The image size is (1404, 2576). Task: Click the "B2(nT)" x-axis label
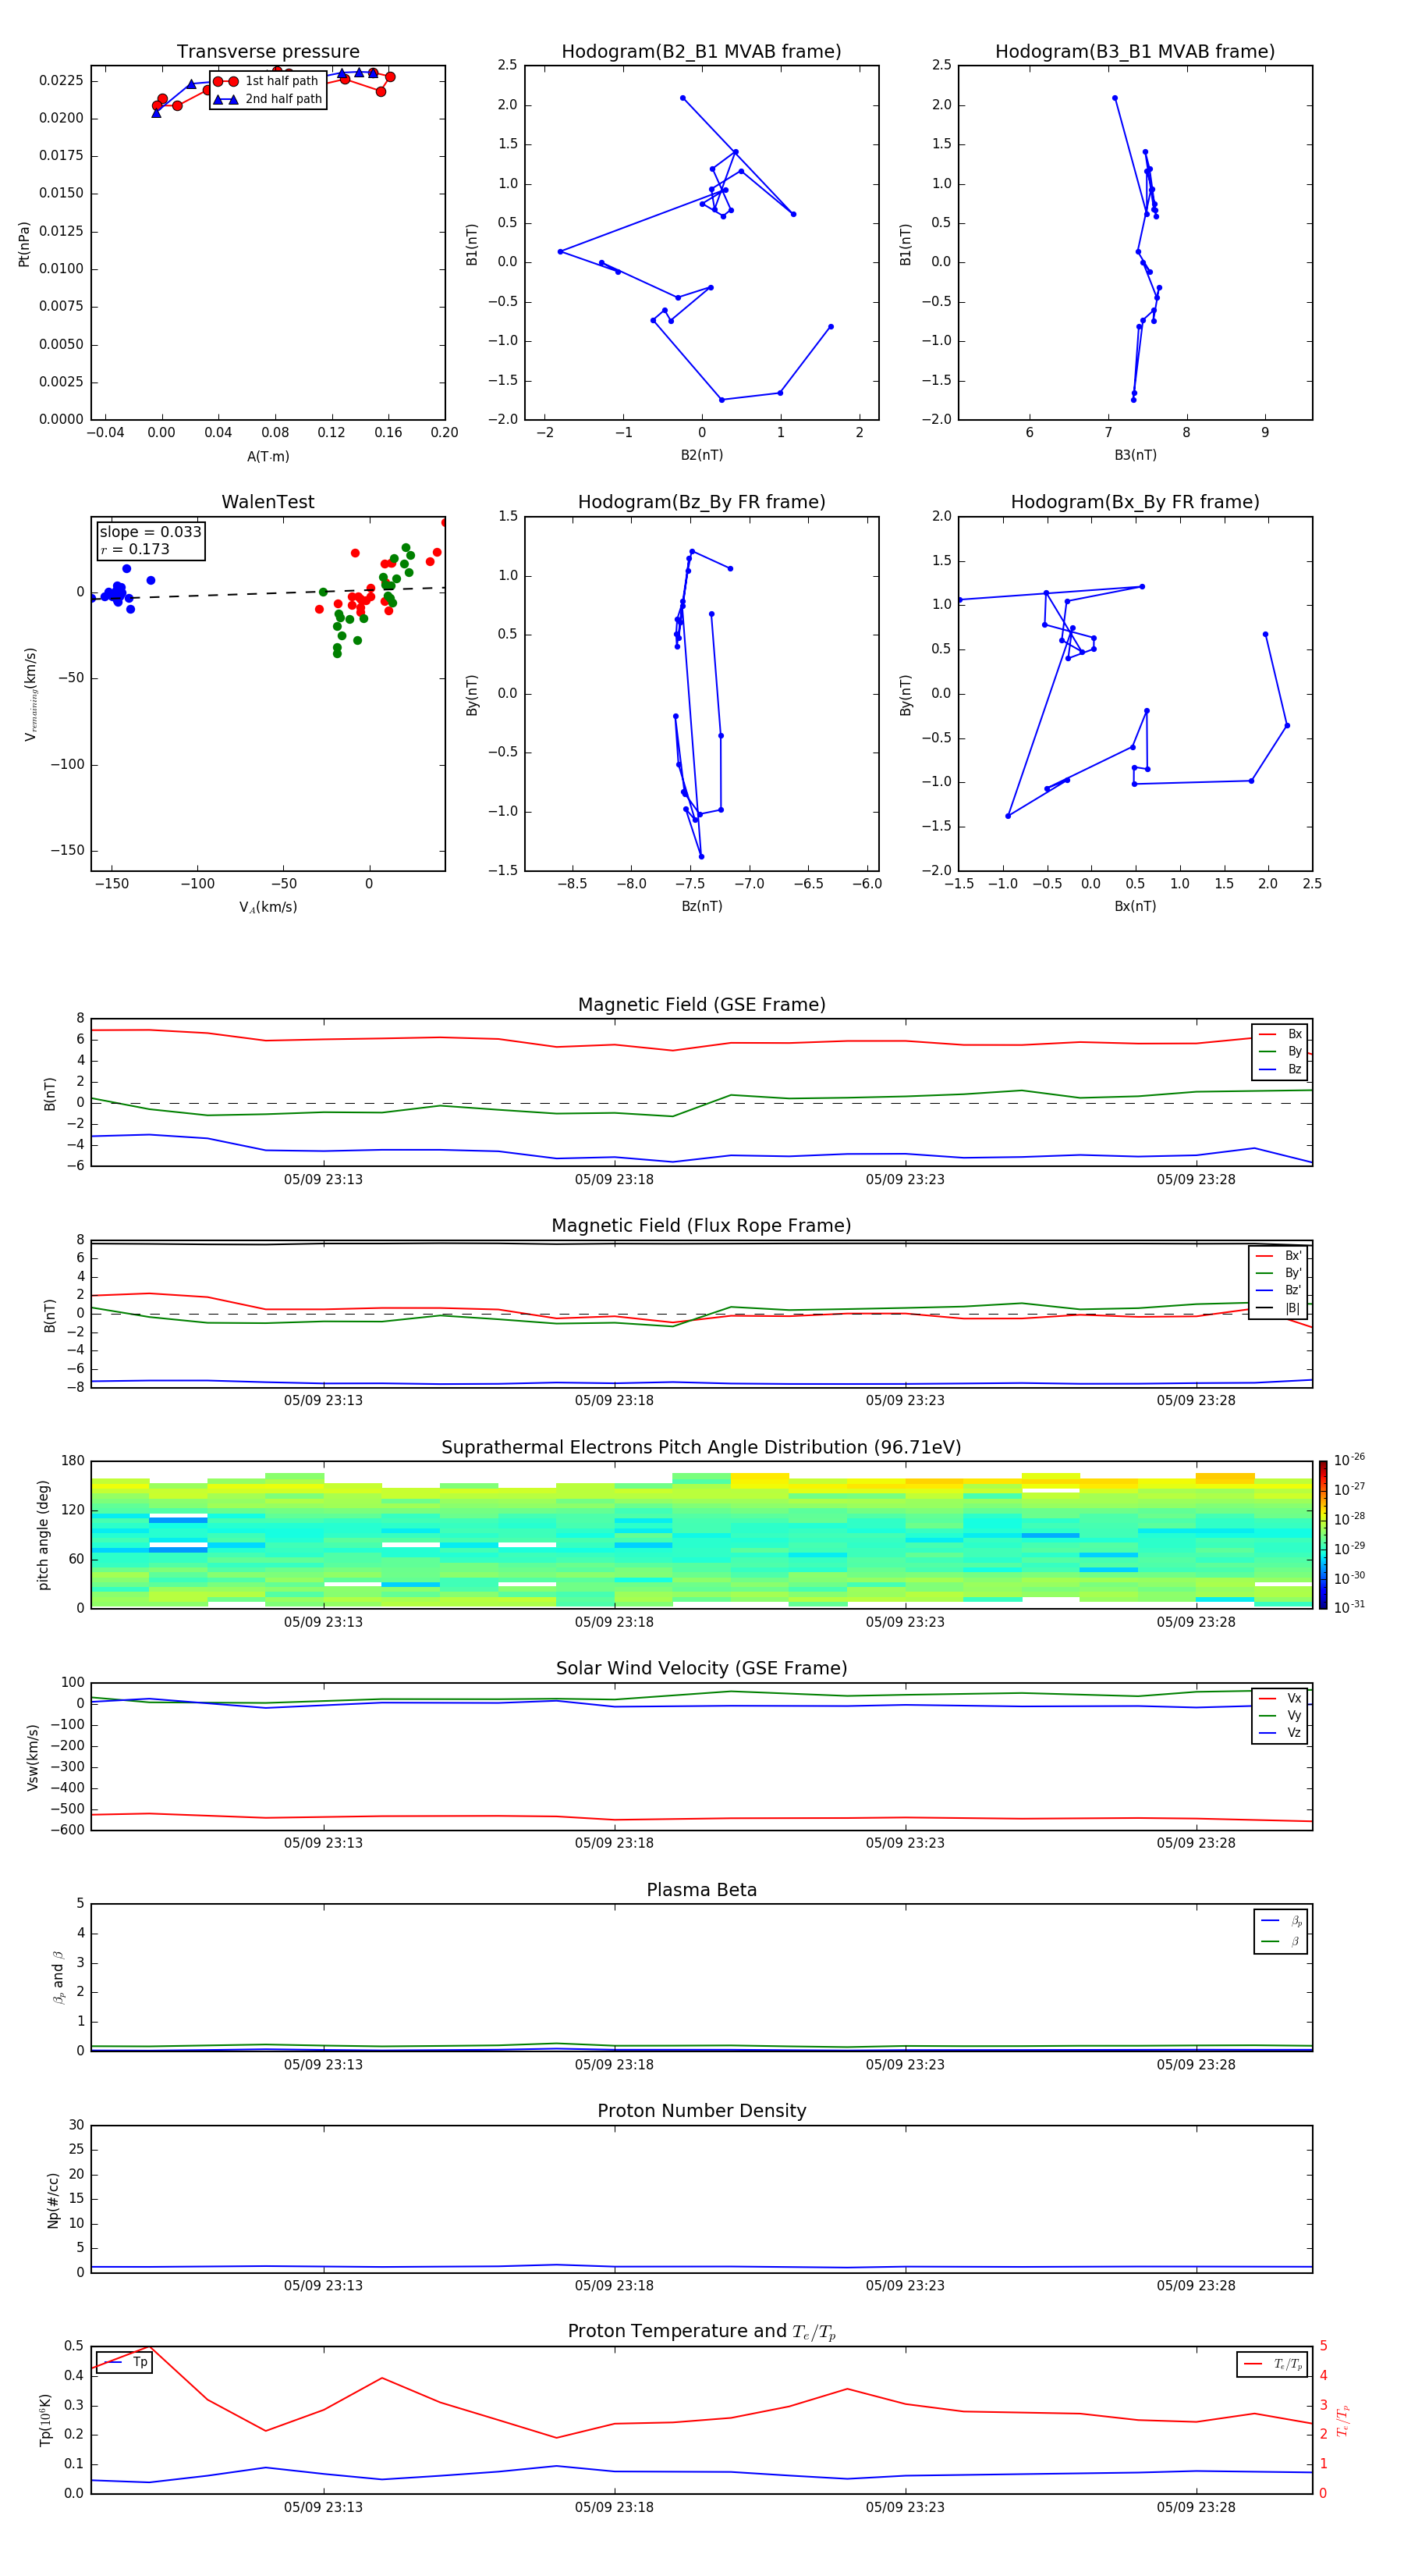coord(701,455)
